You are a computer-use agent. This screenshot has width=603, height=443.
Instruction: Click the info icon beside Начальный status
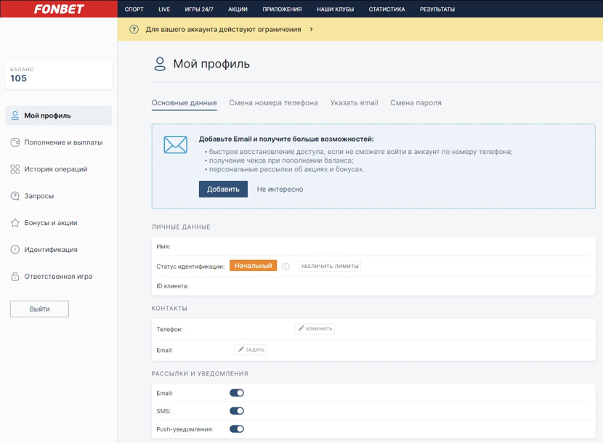pos(286,267)
